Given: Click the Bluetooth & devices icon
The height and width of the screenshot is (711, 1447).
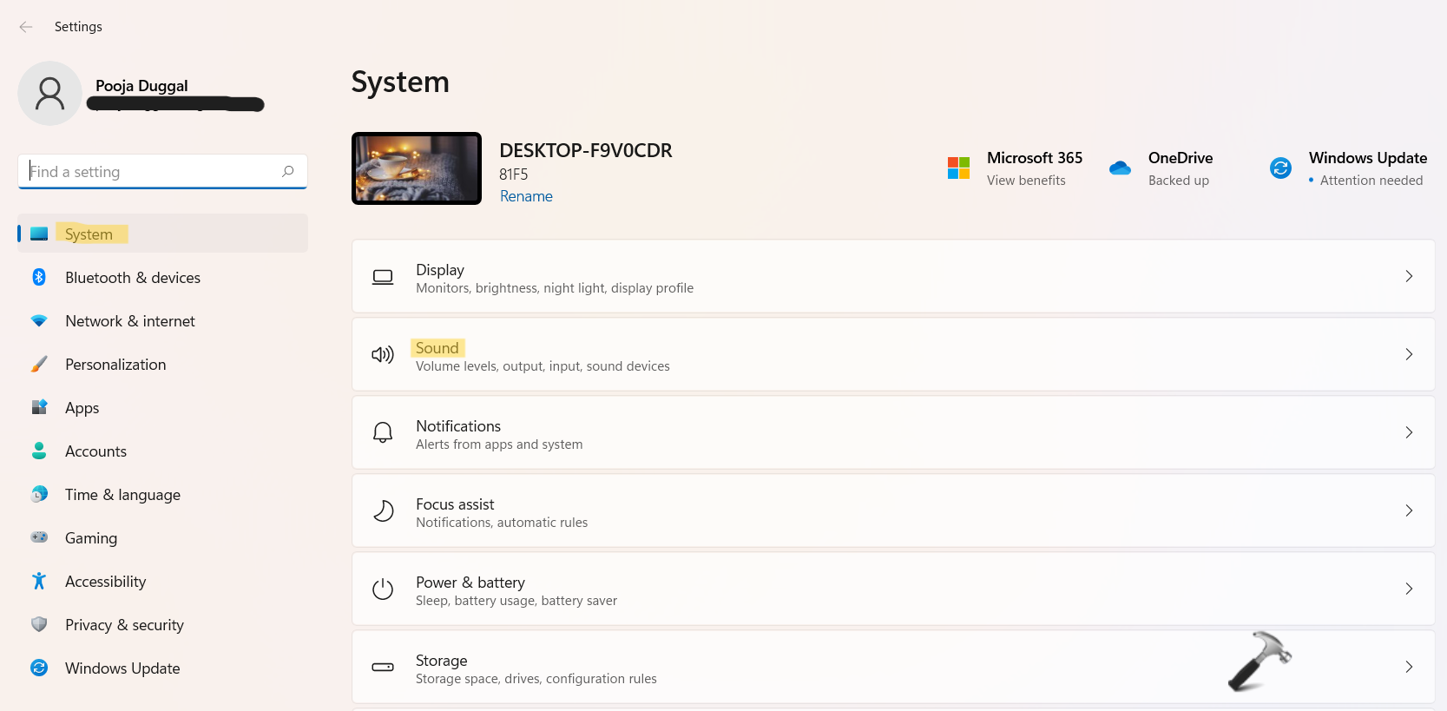Looking at the screenshot, I should [x=39, y=277].
